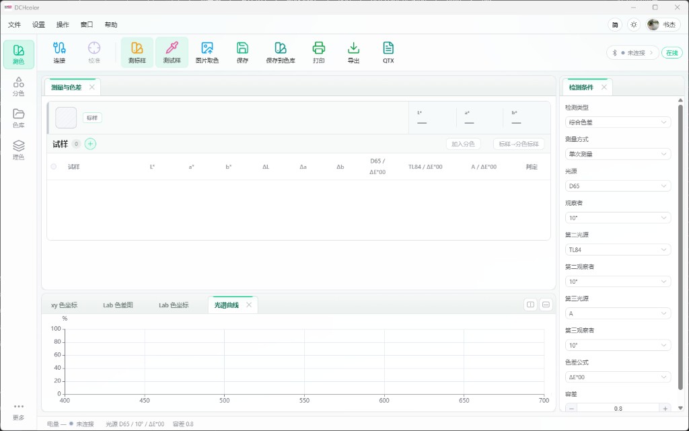This screenshot has height=431, width=689.
Task: Open the 设置 menu
Action: point(38,25)
